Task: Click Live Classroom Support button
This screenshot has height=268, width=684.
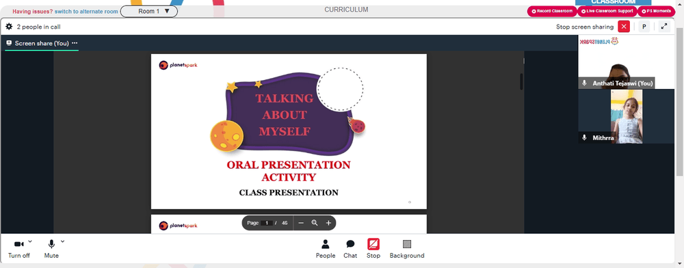Action: (607, 12)
